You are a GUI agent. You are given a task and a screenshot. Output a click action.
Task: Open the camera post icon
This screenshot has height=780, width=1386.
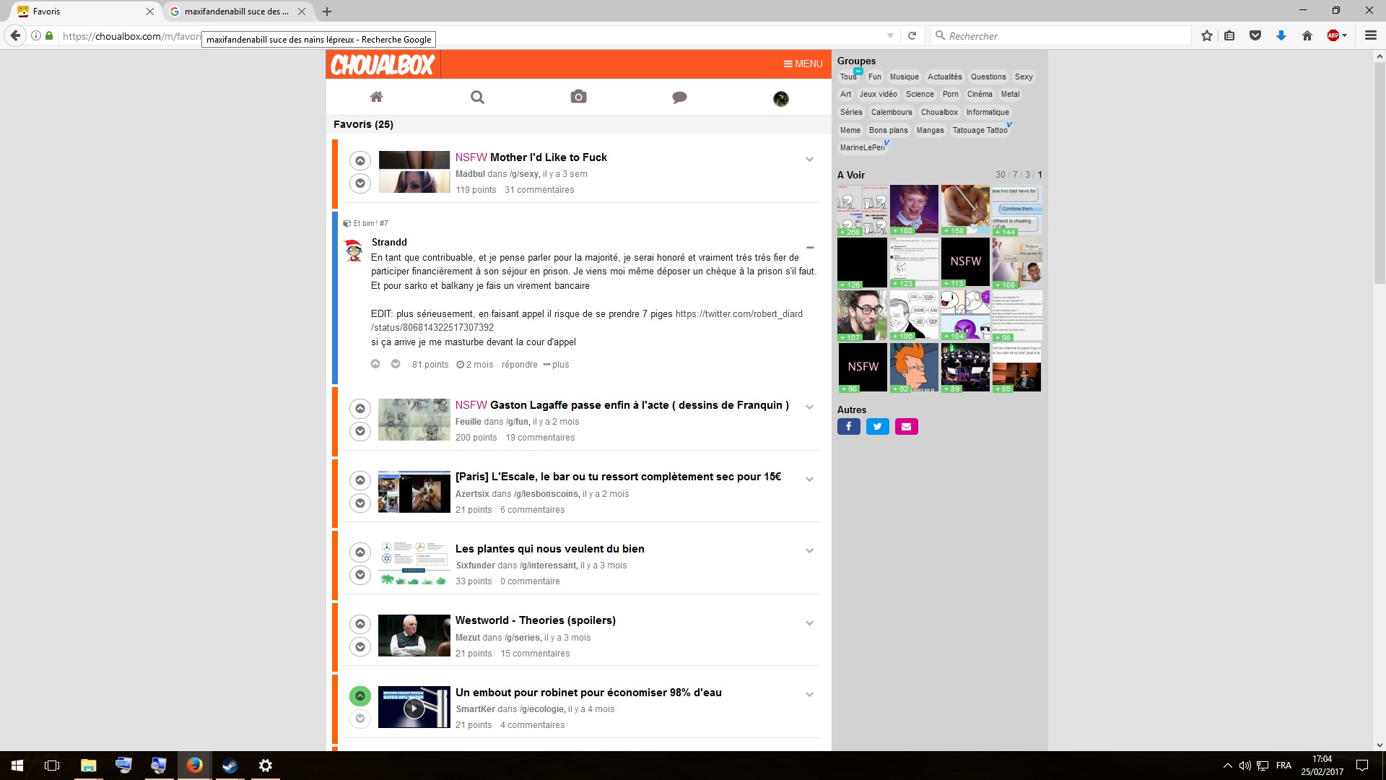coord(578,97)
